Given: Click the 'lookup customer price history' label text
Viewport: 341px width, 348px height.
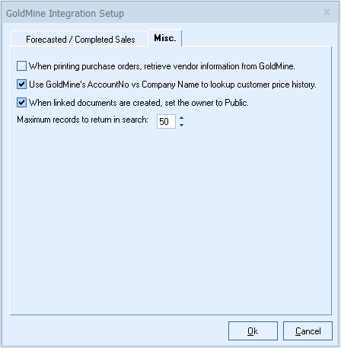Looking at the screenshot, I should (x=263, y=85).
